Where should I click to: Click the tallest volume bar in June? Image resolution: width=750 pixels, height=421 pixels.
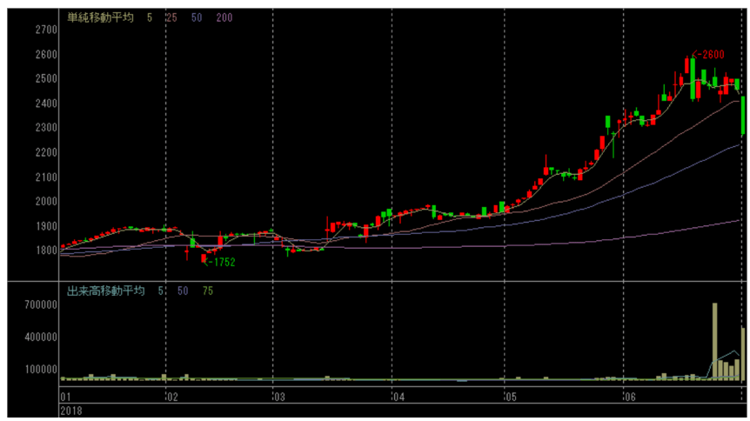point(714,341)
